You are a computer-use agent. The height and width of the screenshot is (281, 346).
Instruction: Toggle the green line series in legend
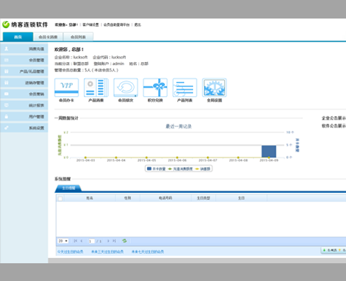(180, 169)
